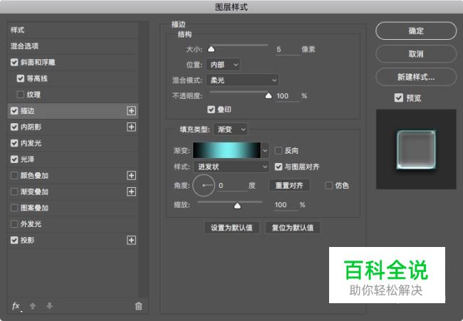Open 内发光 settings row

73,143
